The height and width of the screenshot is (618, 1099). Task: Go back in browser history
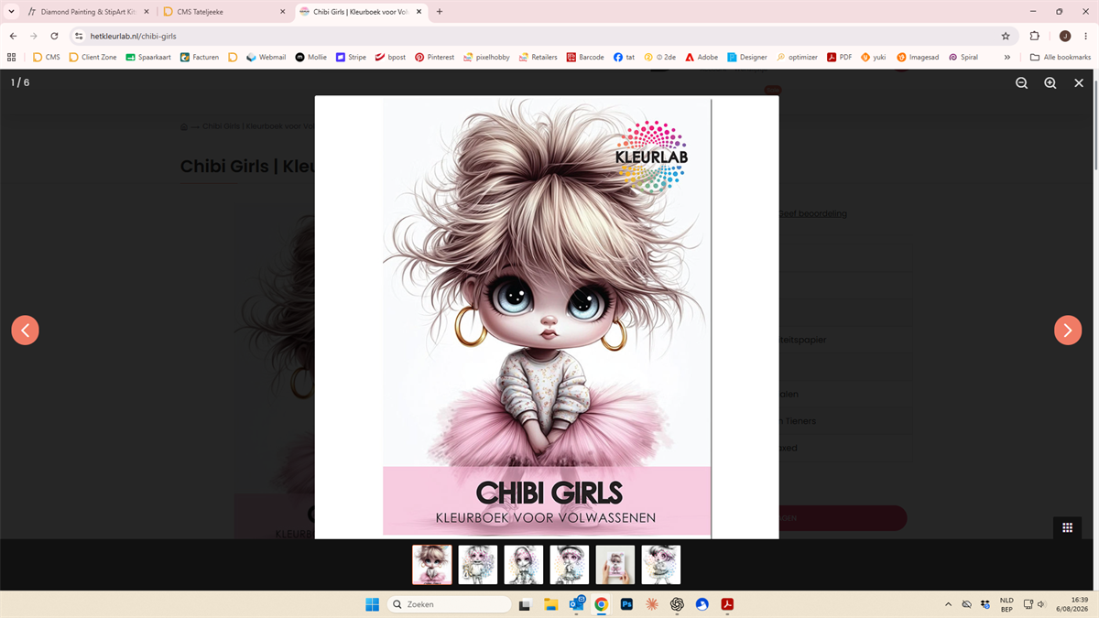[x=13, y=36]
